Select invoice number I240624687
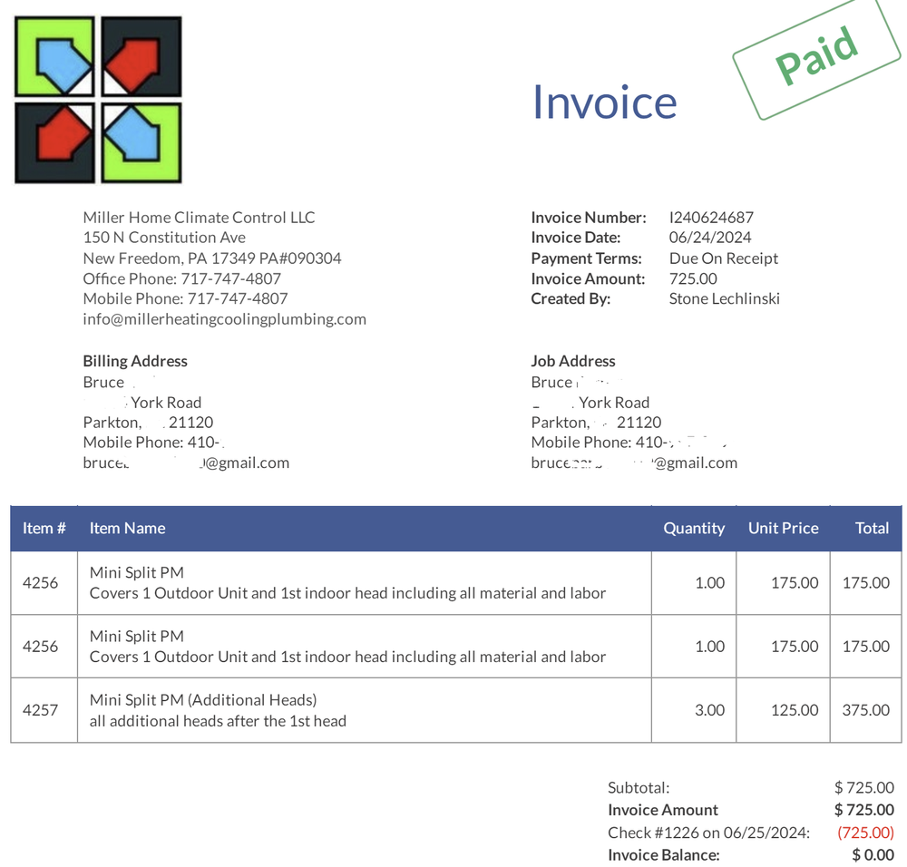The image size is (907, 867). (711, 217)
